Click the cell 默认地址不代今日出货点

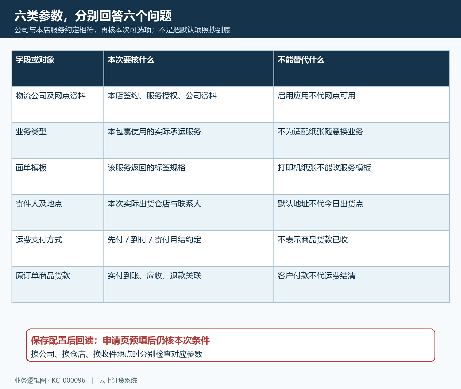pyautogui.click(x=362, y=213)
